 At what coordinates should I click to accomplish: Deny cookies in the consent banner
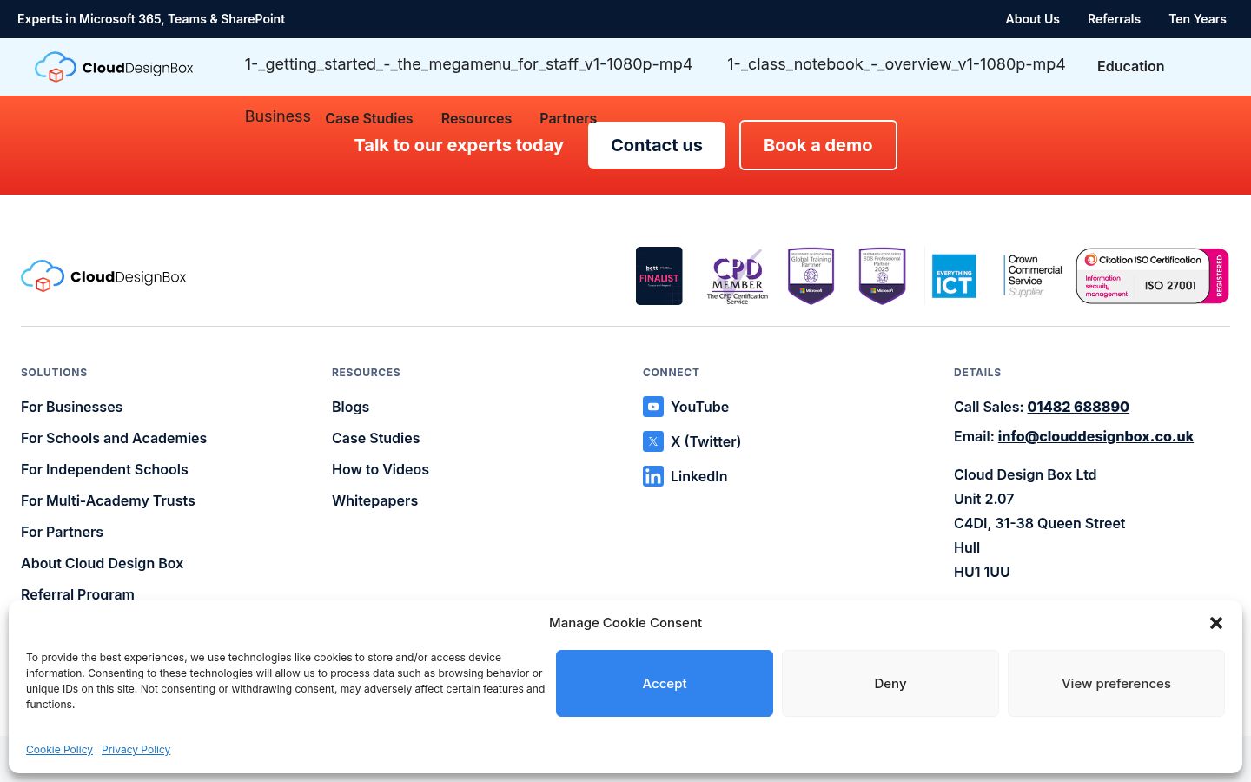click(890, 684)
